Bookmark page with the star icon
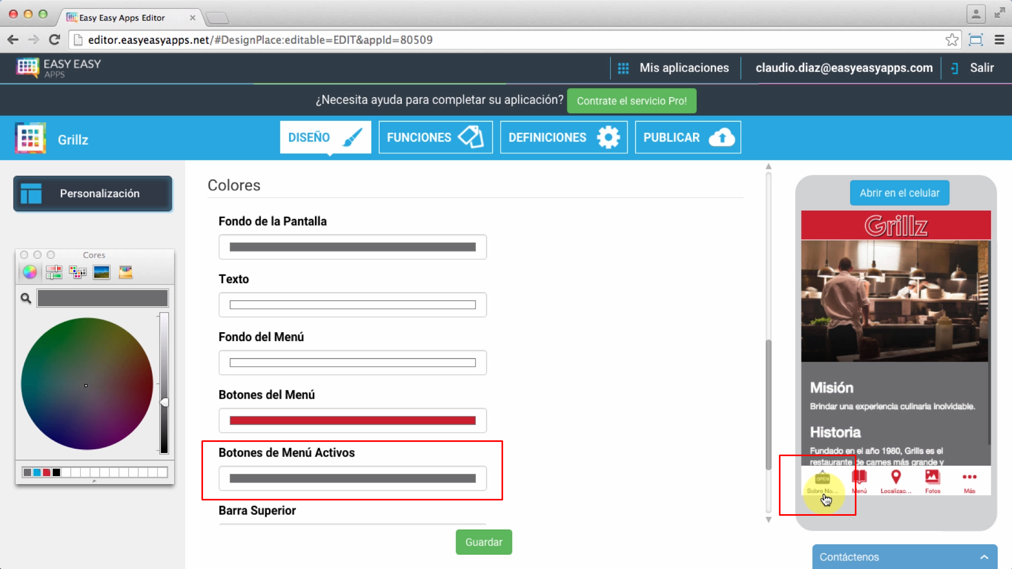 [x=951, y=40]
